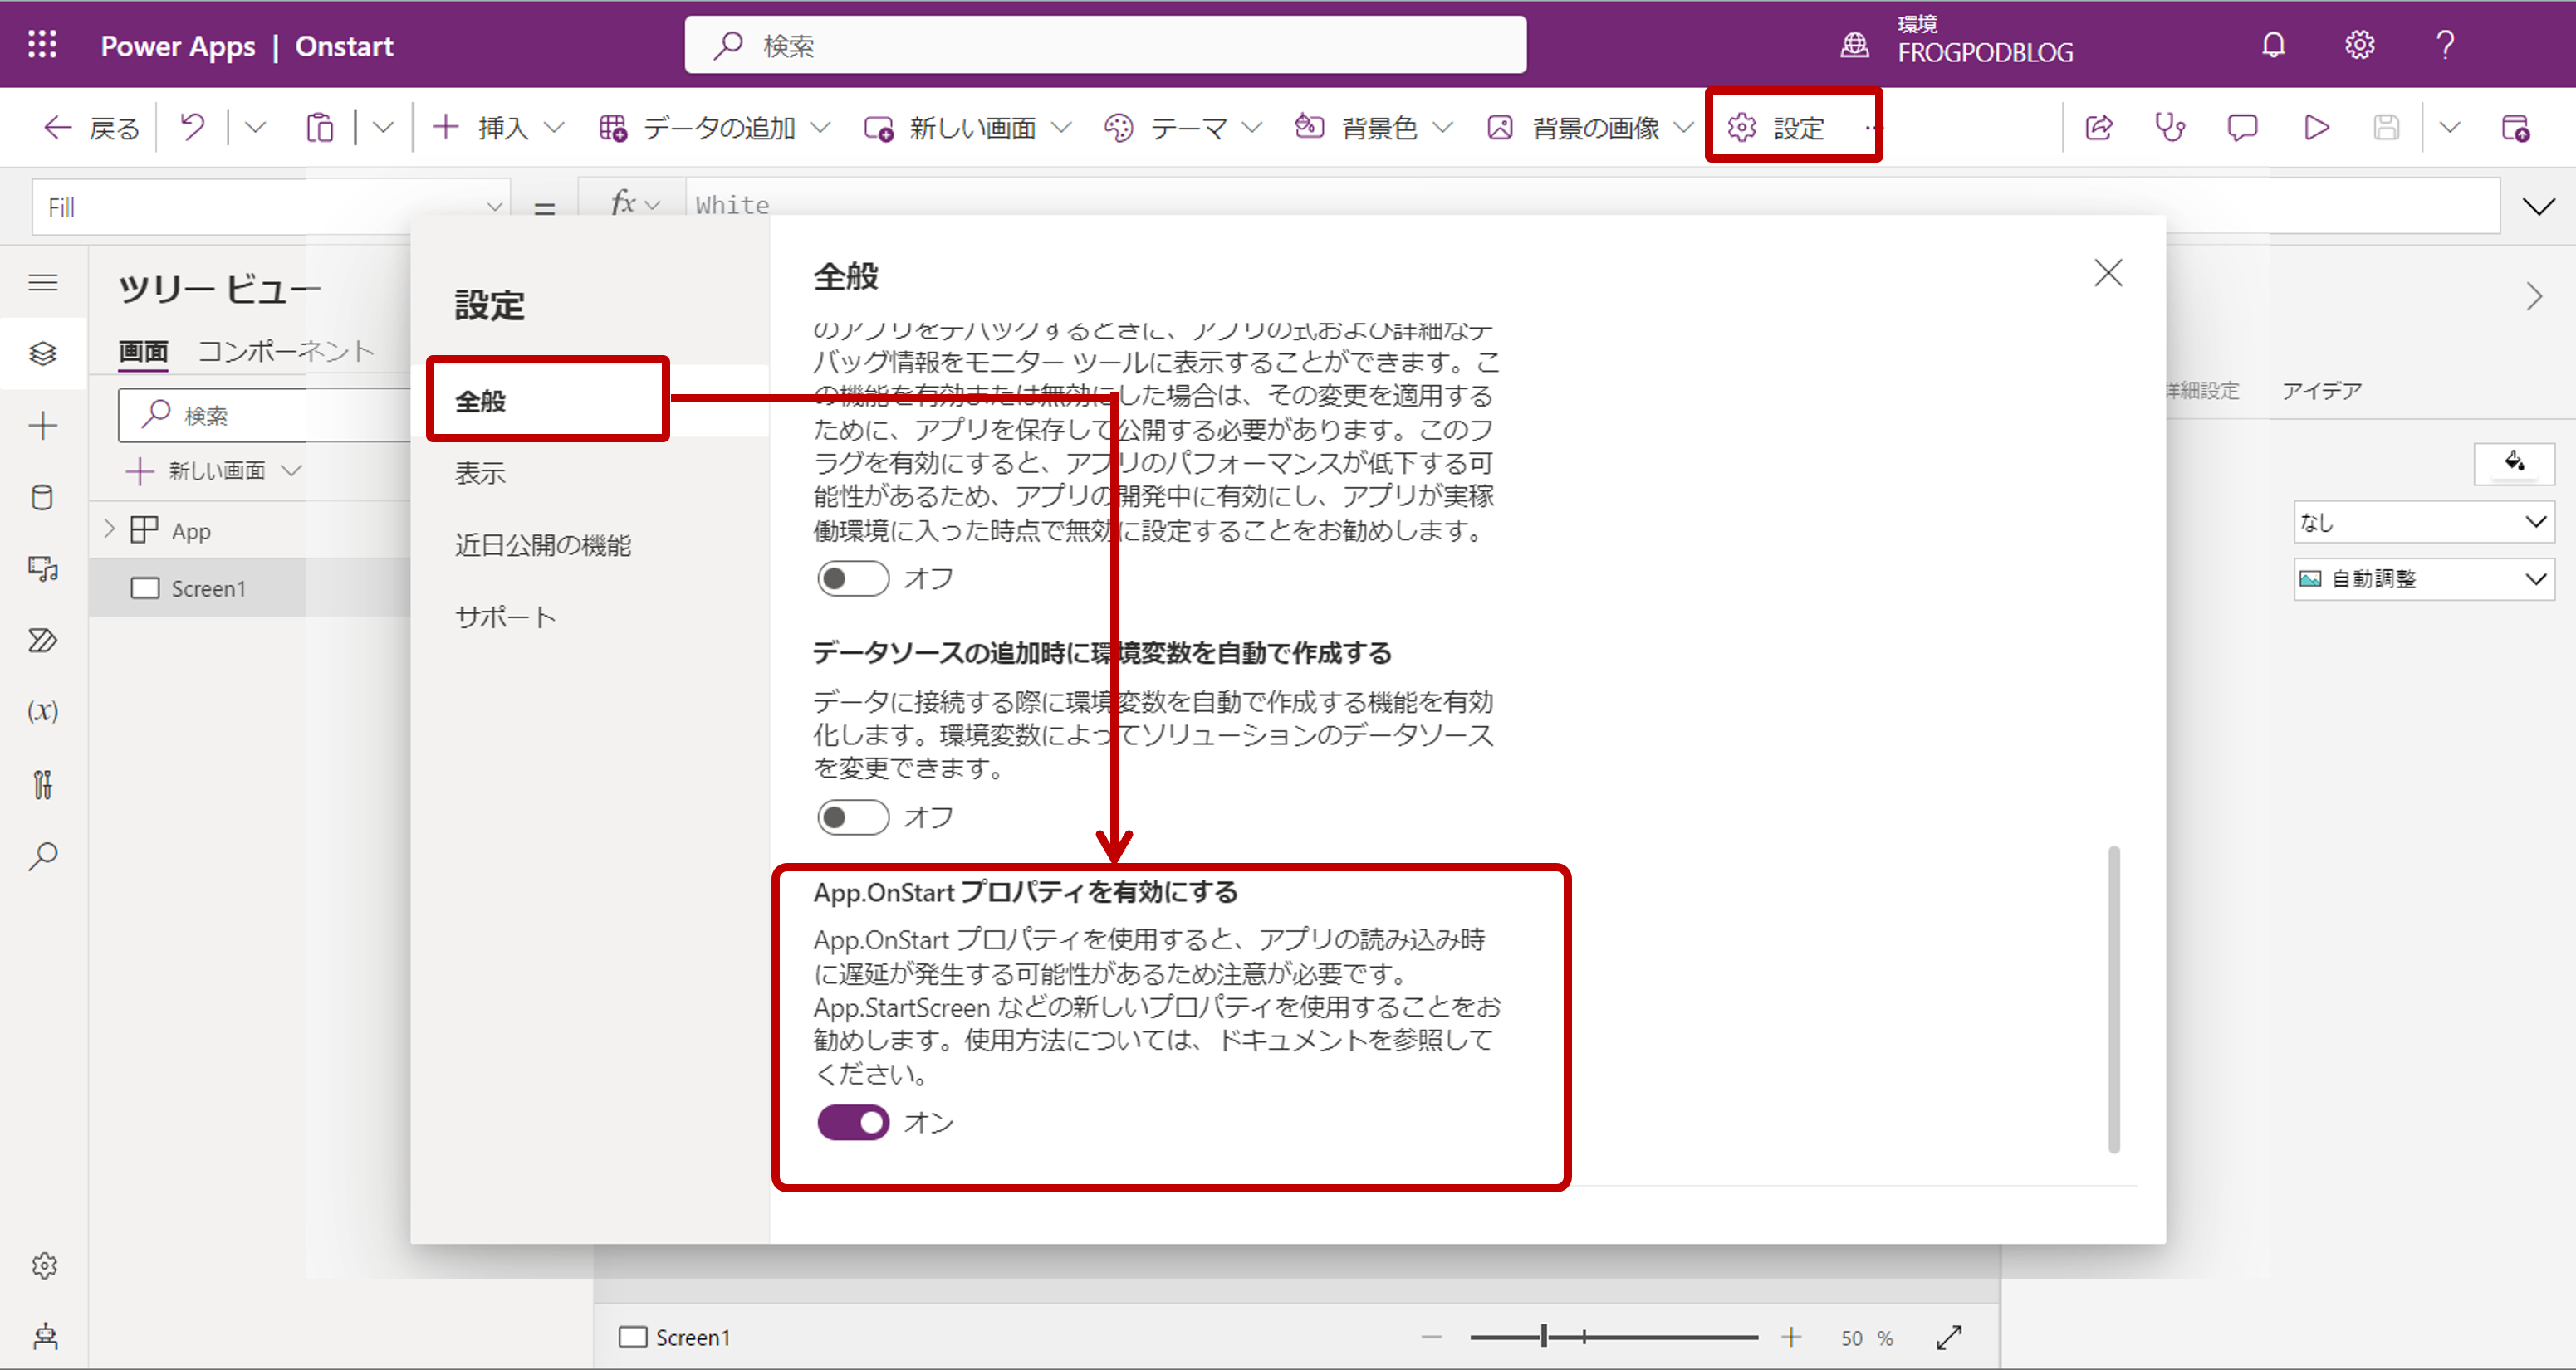The width and height of the screenshot is (2576, 1370).
Task: Switch to the 画面 tab in tree view
Action: tap(143, 351)
